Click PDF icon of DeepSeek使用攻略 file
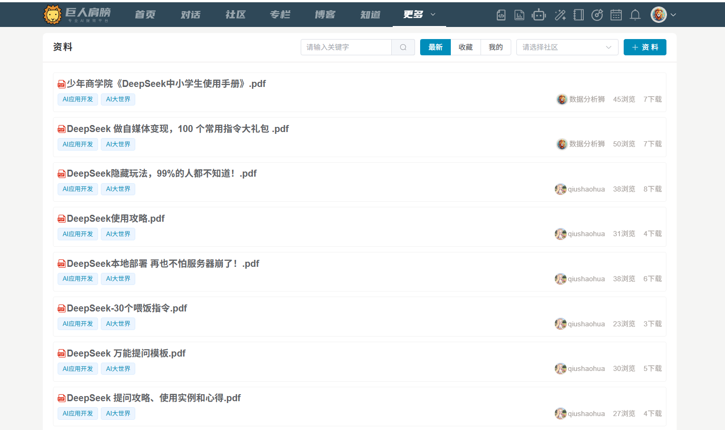This screenshot has width=725, height=430. [x=61, y=219]
